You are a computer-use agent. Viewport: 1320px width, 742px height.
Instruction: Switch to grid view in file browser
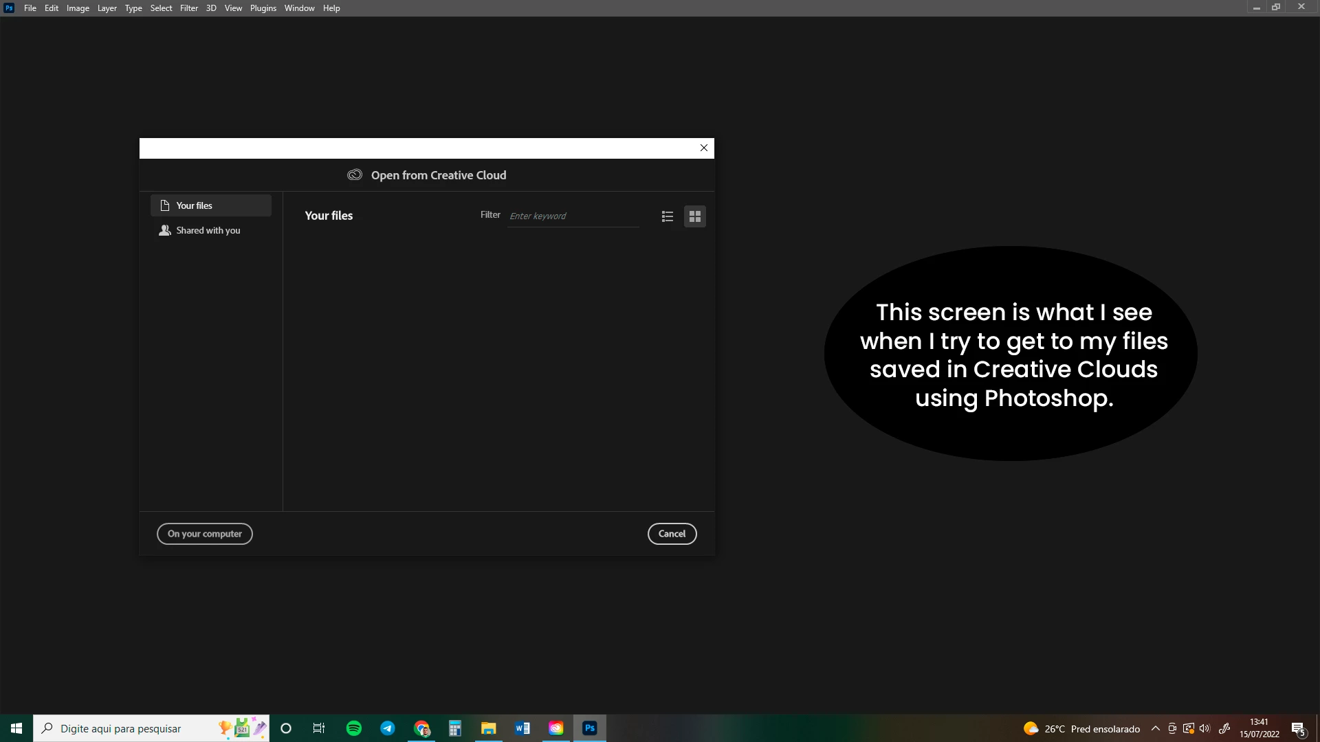point(695,216)
